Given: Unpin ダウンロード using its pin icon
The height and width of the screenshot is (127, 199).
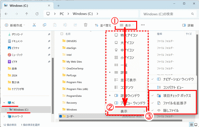Looking at the screenshot, I should coord(49,34).
